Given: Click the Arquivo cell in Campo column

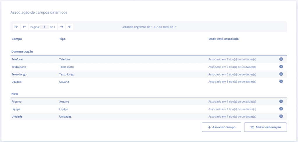Looking at the screenshot, I should 17,102.
